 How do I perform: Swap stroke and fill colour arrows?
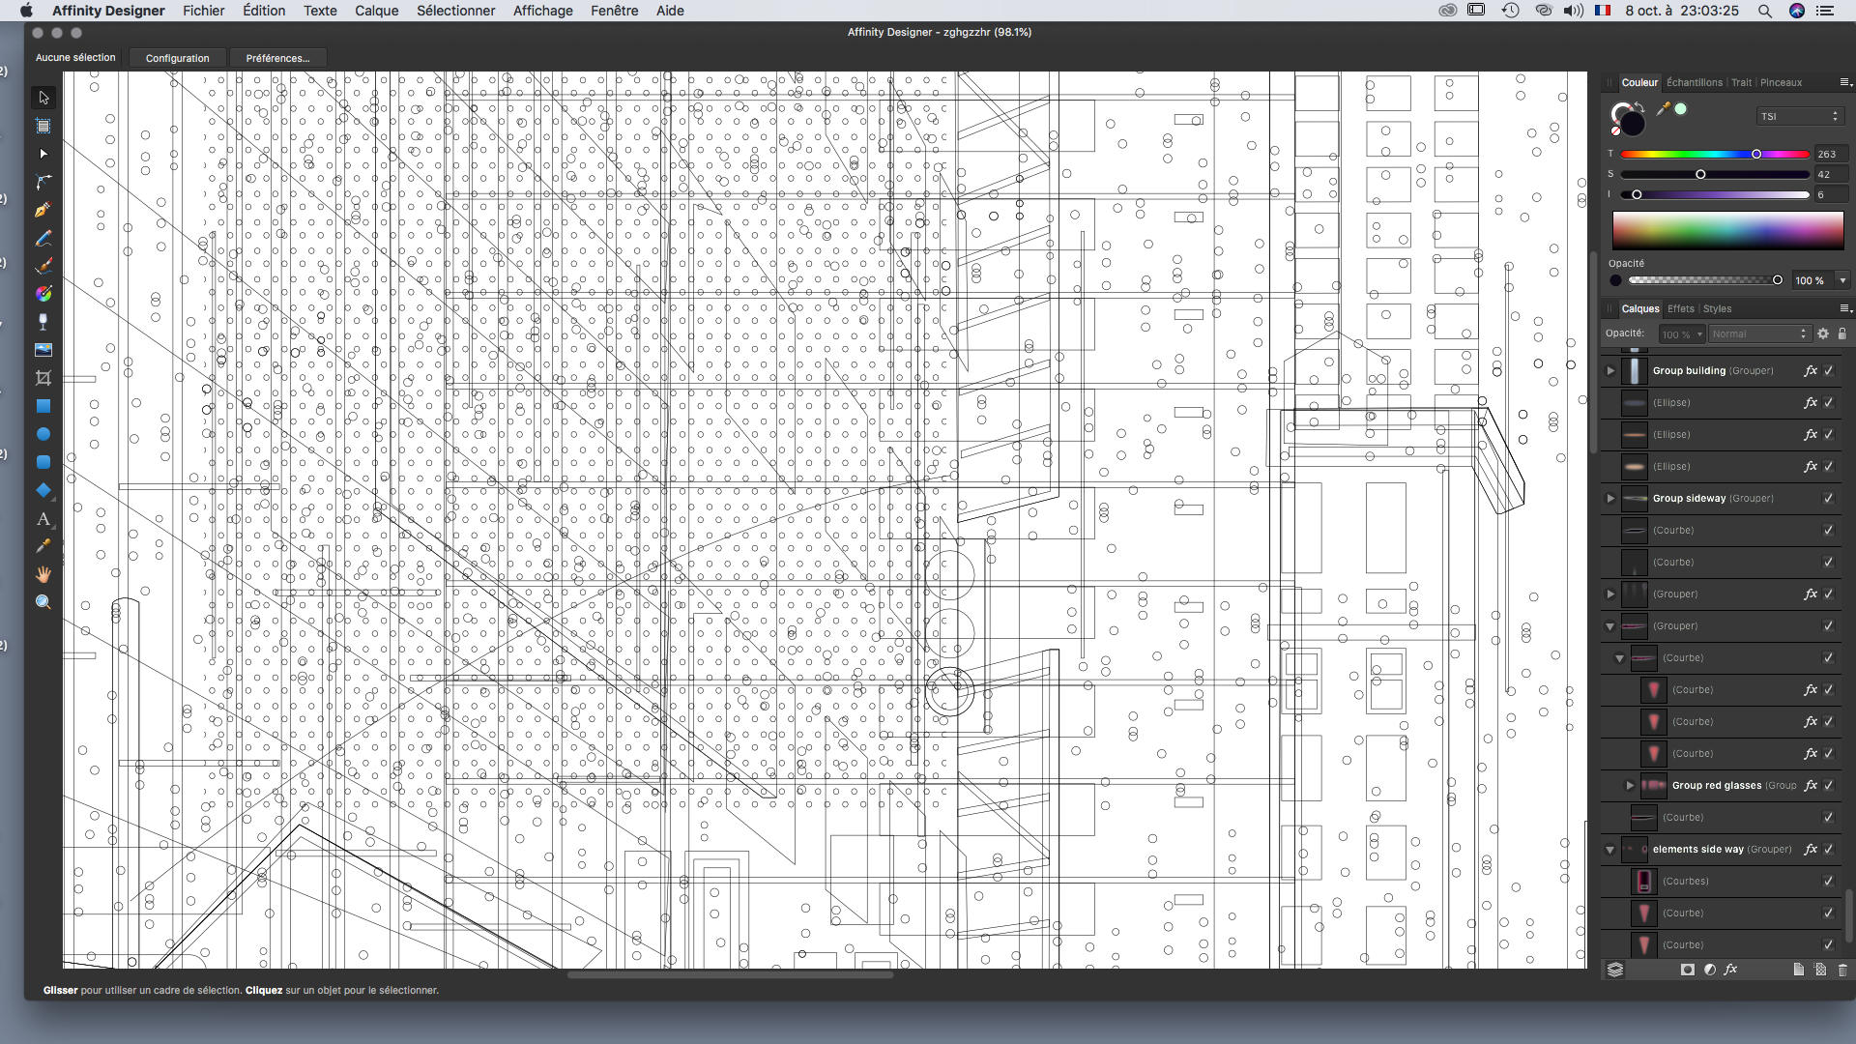pos(1639,106)
